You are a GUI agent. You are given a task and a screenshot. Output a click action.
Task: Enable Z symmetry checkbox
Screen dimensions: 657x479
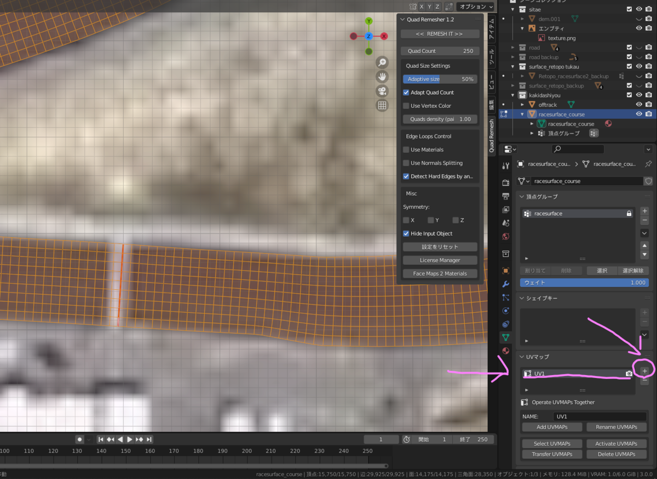pos(456,220)
